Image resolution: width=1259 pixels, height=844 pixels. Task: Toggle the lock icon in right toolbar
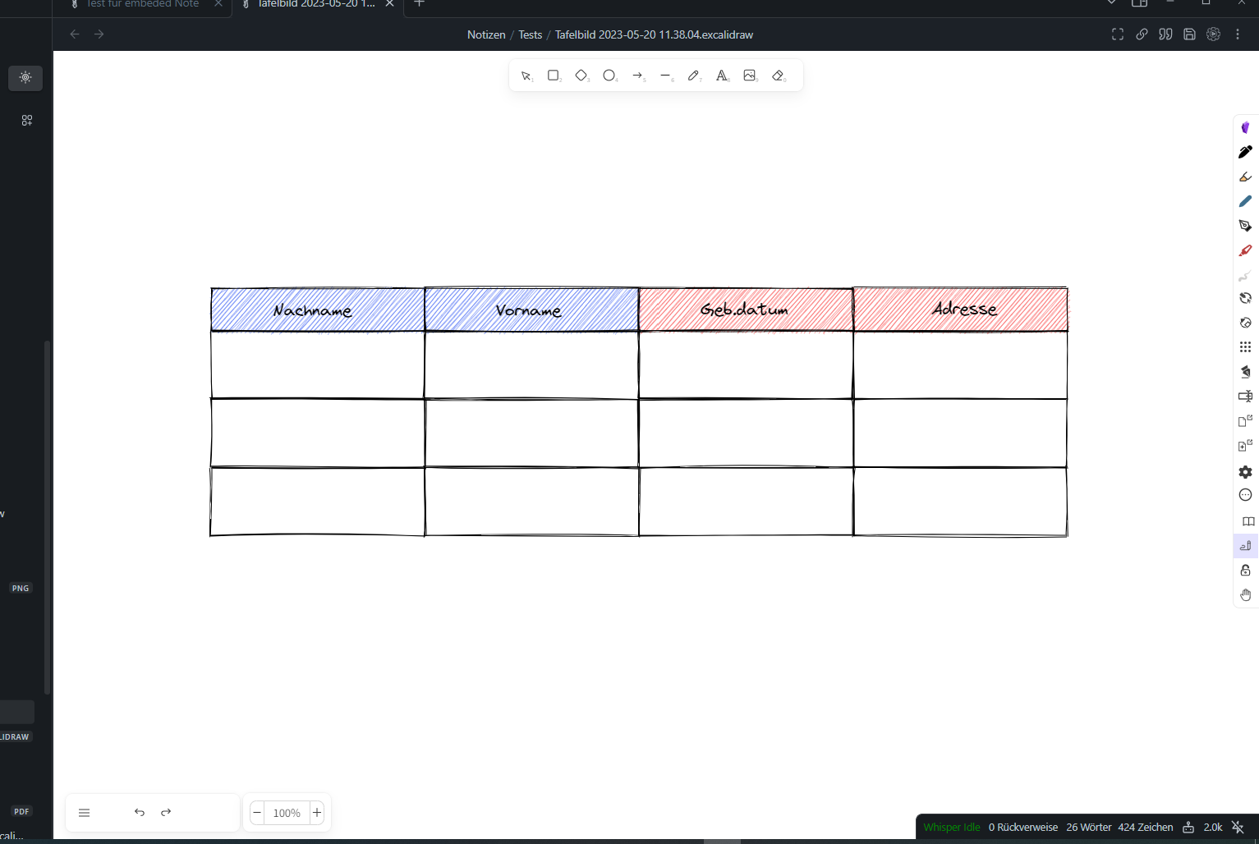click(x=1245, y=571)
